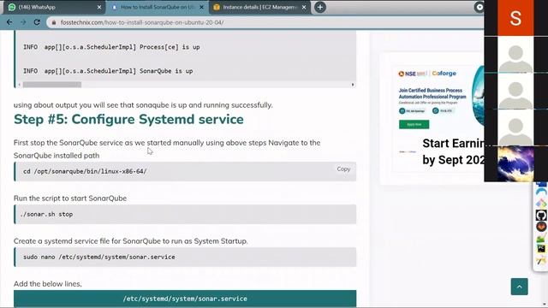Click the blue arc icon in side dock
548x308 pixels.
tap(541, 192)
